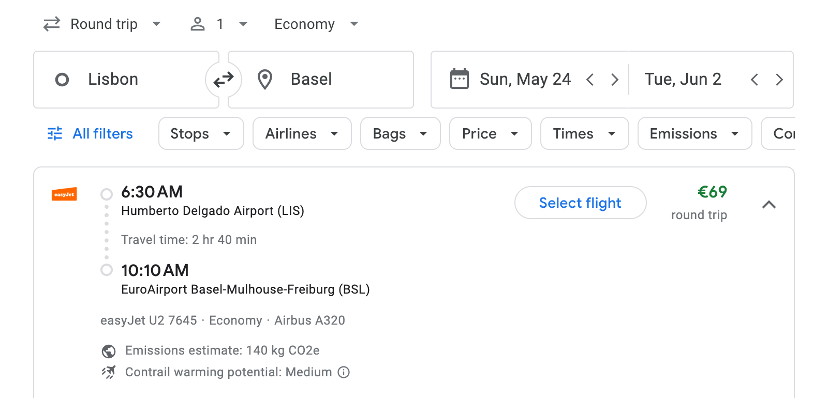Advance the return date with the forward arrow
Image resolution: width=828 pixels, height=398 pixels.
click(779, 79)
